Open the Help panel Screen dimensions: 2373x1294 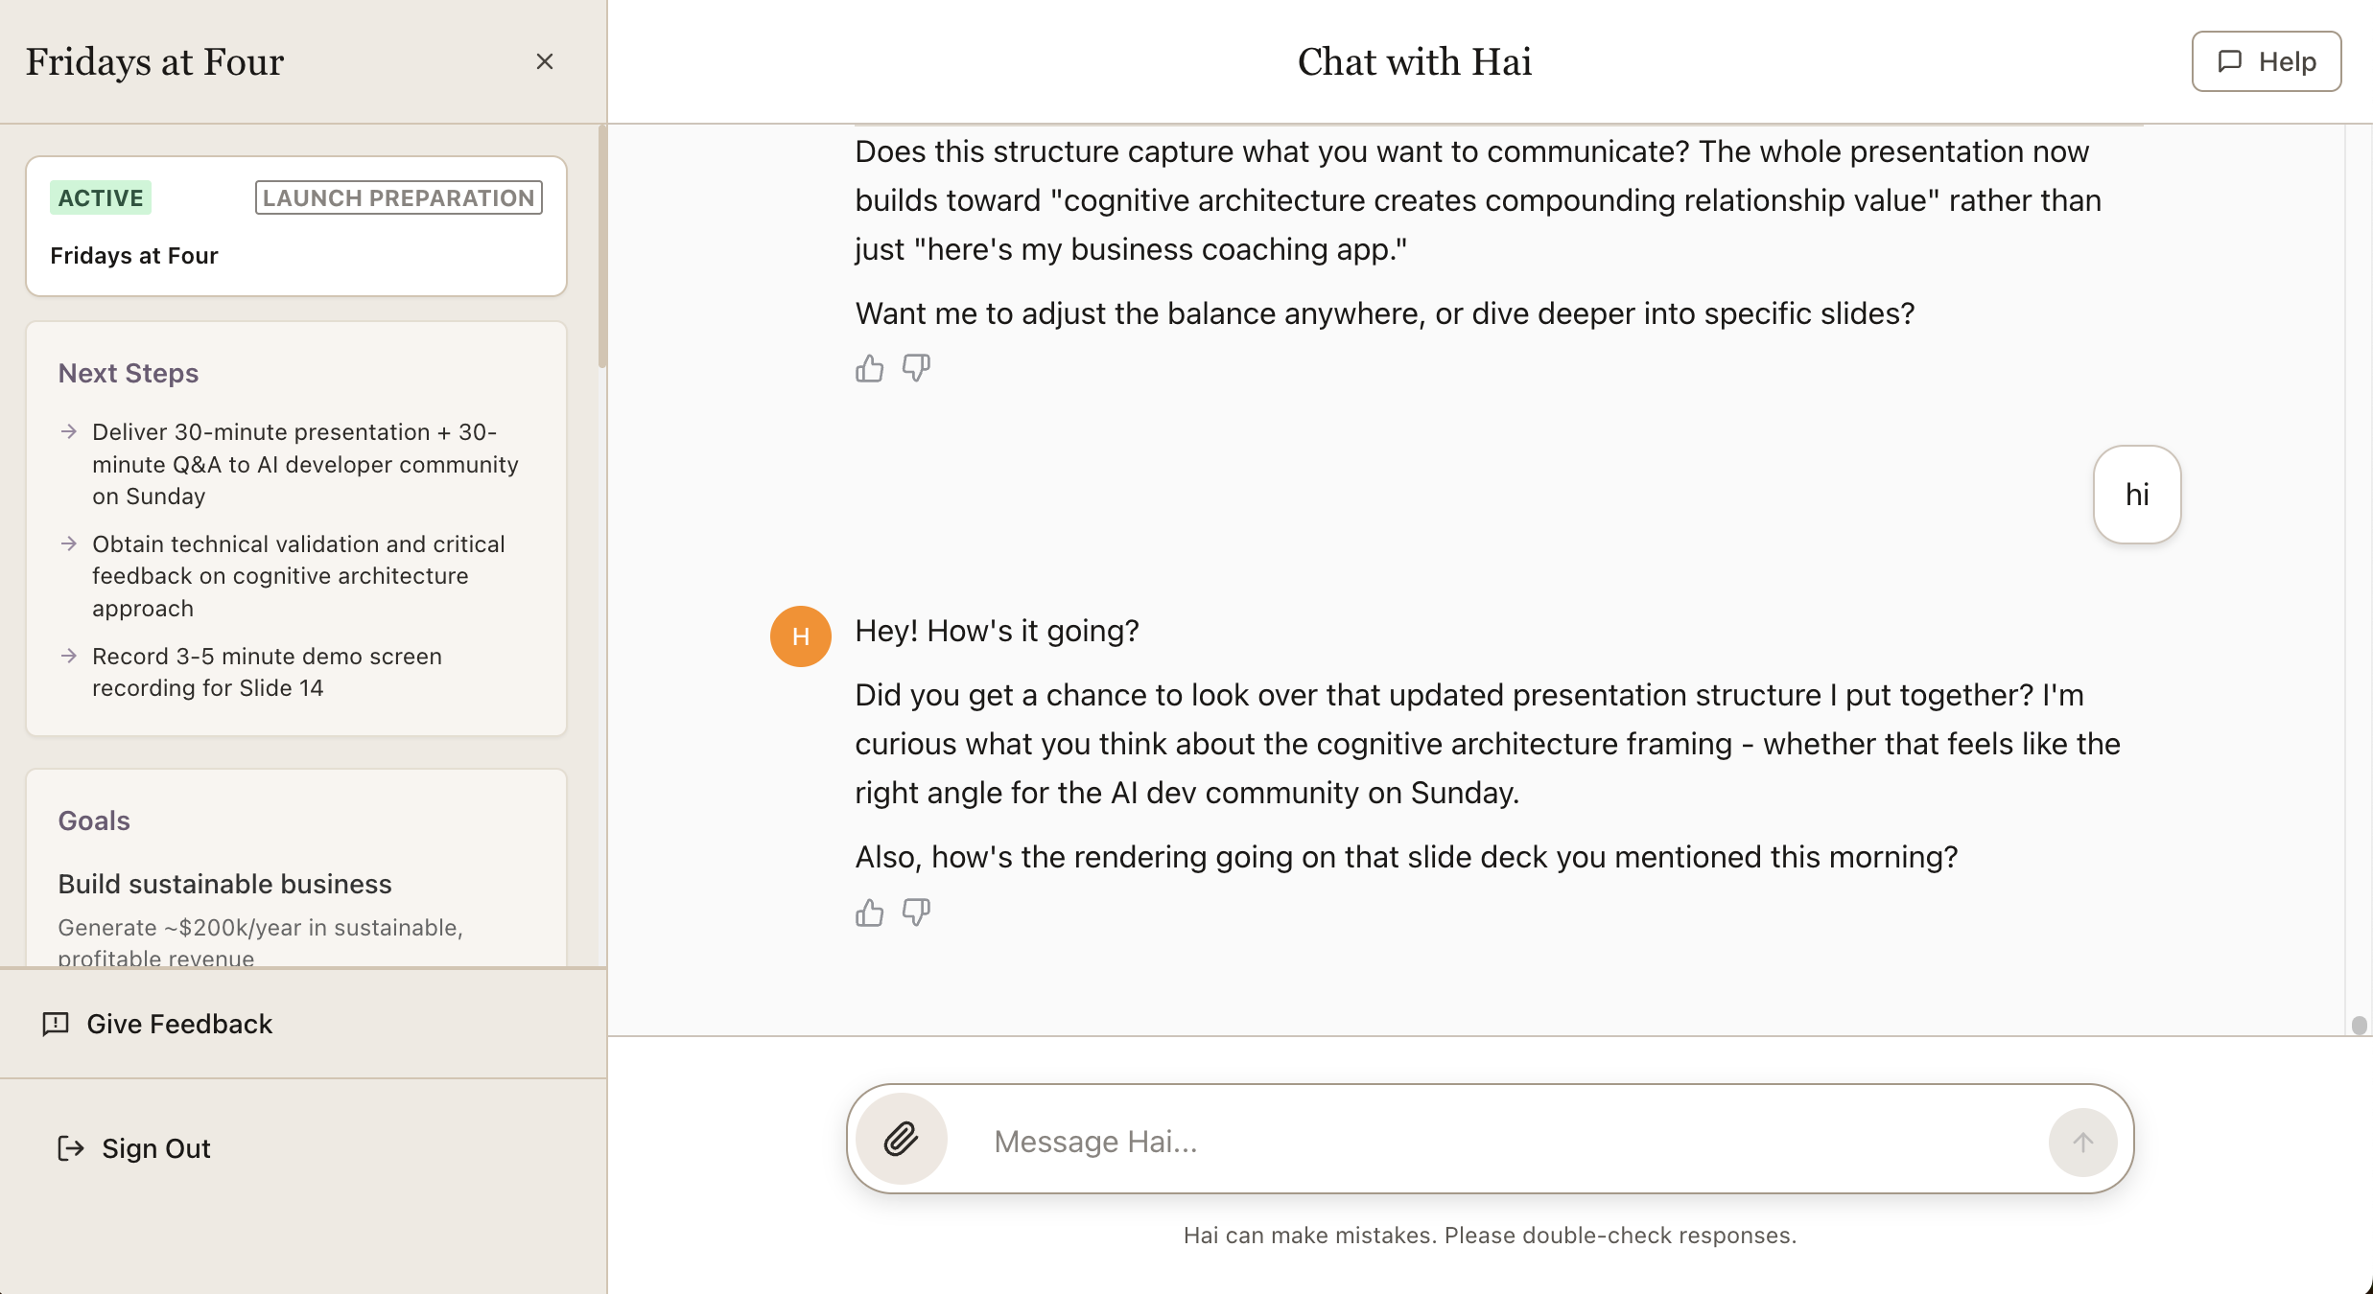coord(2267,60)
